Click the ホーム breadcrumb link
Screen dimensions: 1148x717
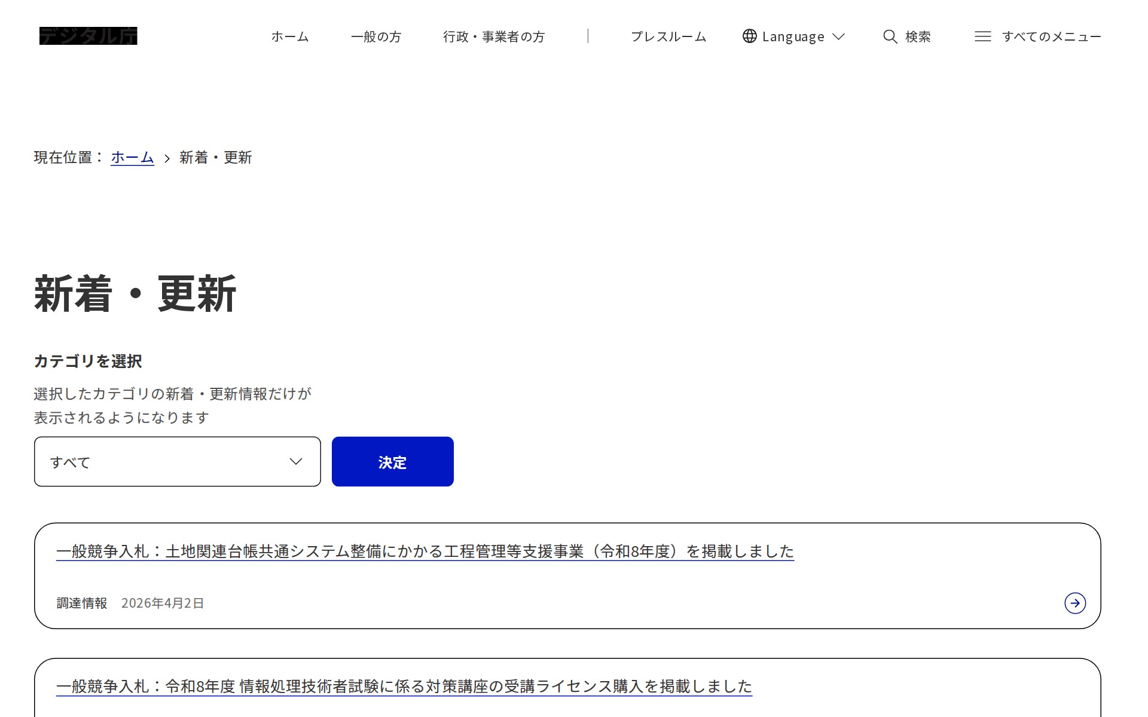[x=132, y=157]
